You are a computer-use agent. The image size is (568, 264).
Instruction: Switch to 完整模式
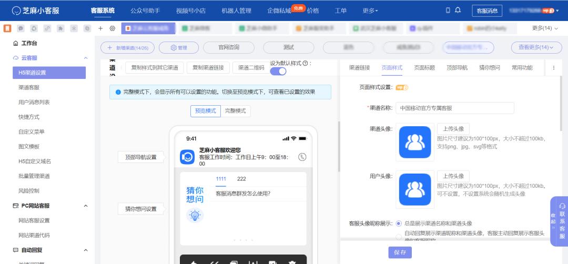pos(236,111)
